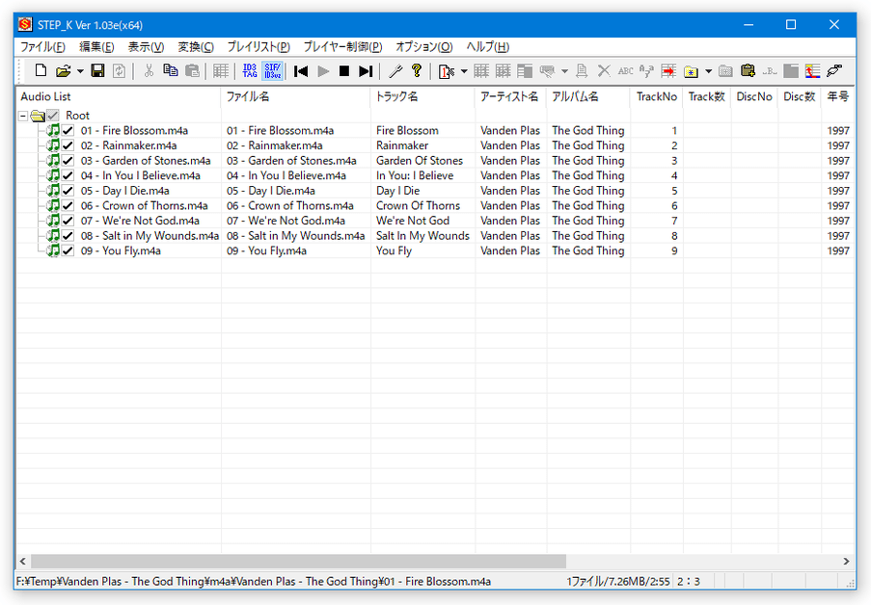Click the Save floppy disk icon
Screen dimensions: 871x605
pyautogui.click(x=97, y=70)
